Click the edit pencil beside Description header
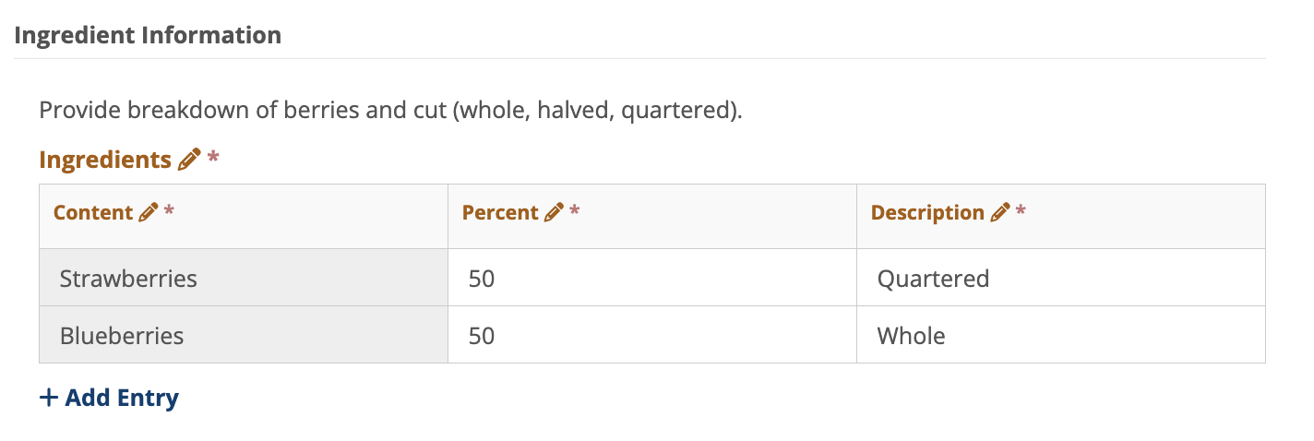This screenshot has height=441, width=1314. click(999, 213)
